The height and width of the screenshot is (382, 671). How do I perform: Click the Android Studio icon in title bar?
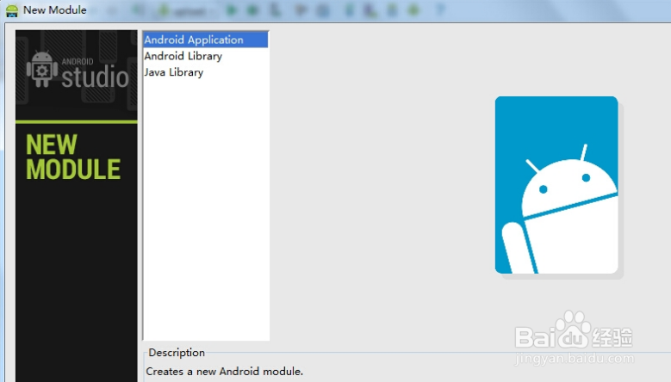click(12, 10)
